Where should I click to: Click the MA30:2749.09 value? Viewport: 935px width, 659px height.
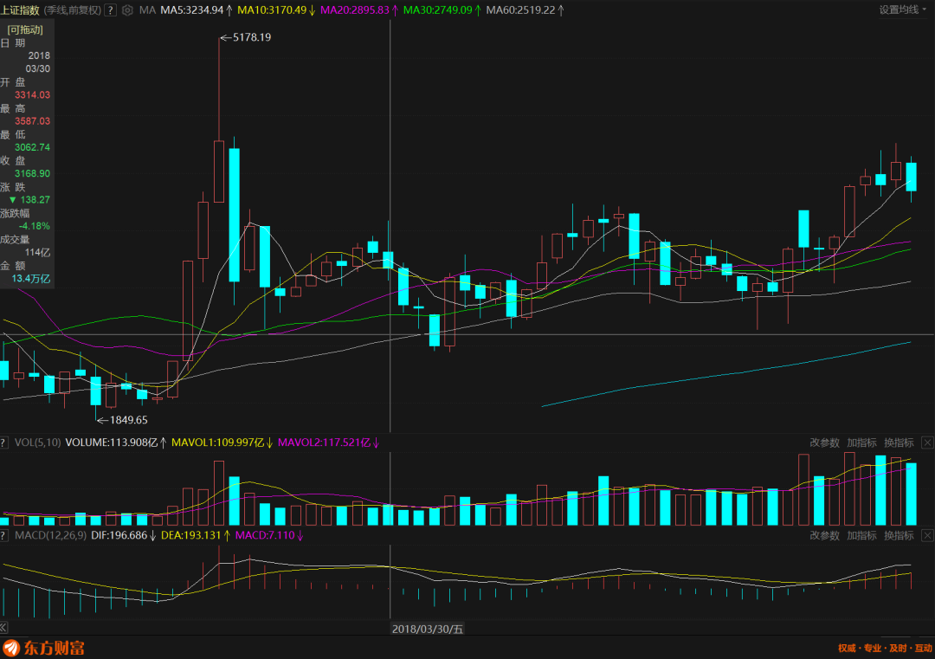438,10
